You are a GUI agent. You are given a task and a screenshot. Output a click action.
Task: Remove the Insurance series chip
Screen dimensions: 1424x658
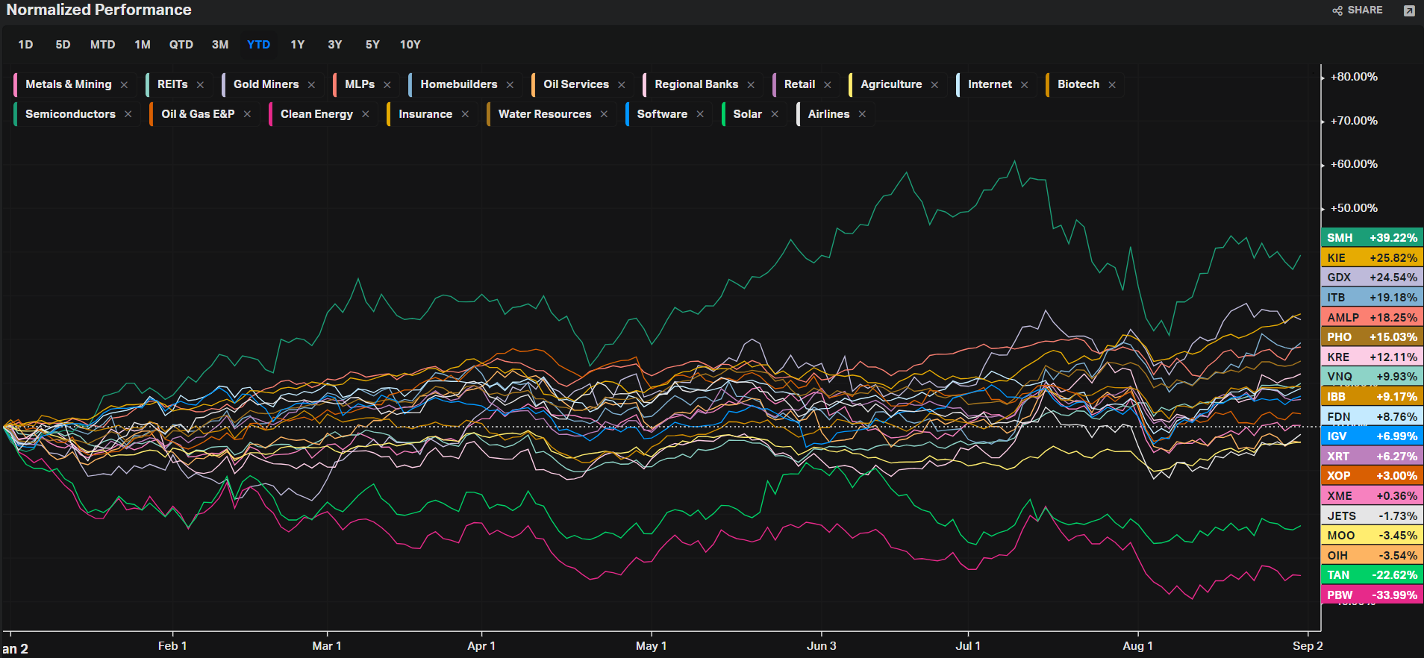465,114
